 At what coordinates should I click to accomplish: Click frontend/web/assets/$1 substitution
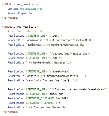63,76
